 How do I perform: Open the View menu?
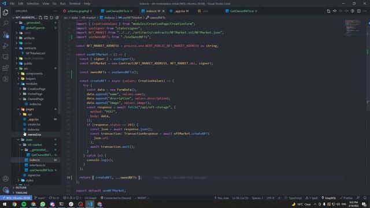coord(46,3)
